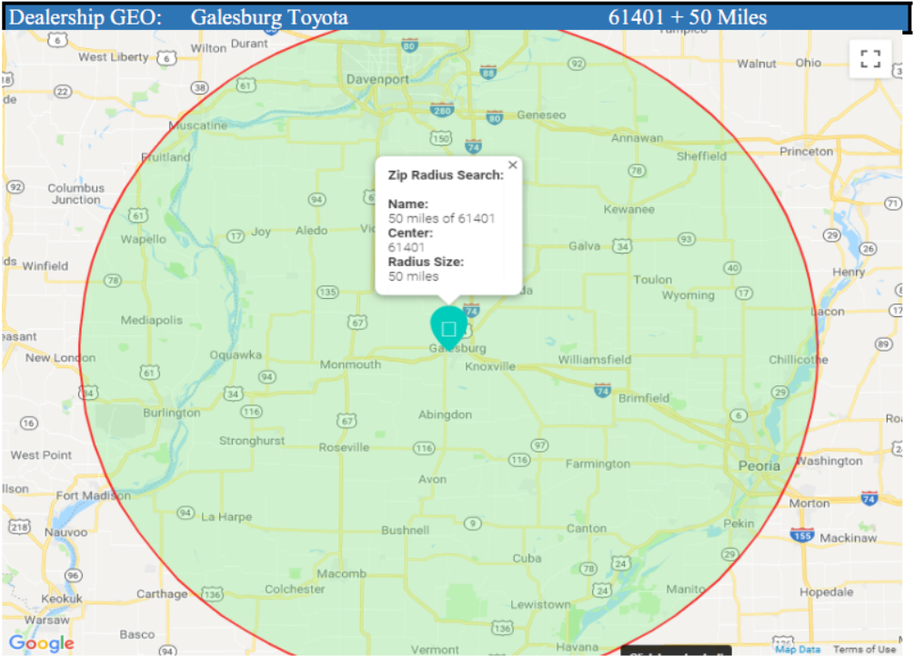This screenshot has width=914, height=666.
Task: Click the Aledo town label
Action: (x=311, y=231)
